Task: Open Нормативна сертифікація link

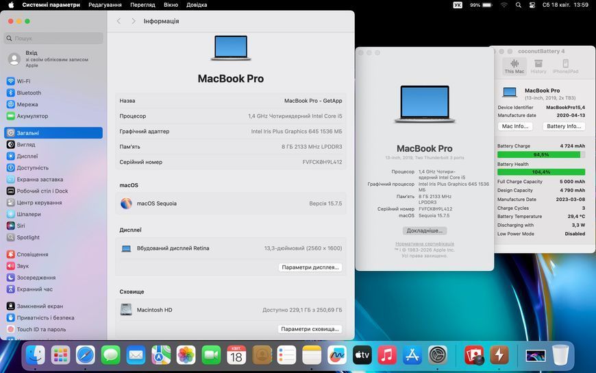Action: point(425,243)
